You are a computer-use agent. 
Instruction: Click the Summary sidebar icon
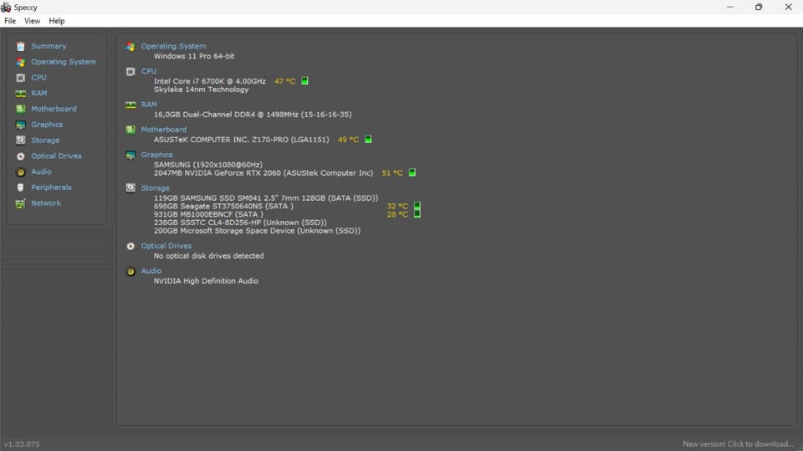click(x=20, y=46)
